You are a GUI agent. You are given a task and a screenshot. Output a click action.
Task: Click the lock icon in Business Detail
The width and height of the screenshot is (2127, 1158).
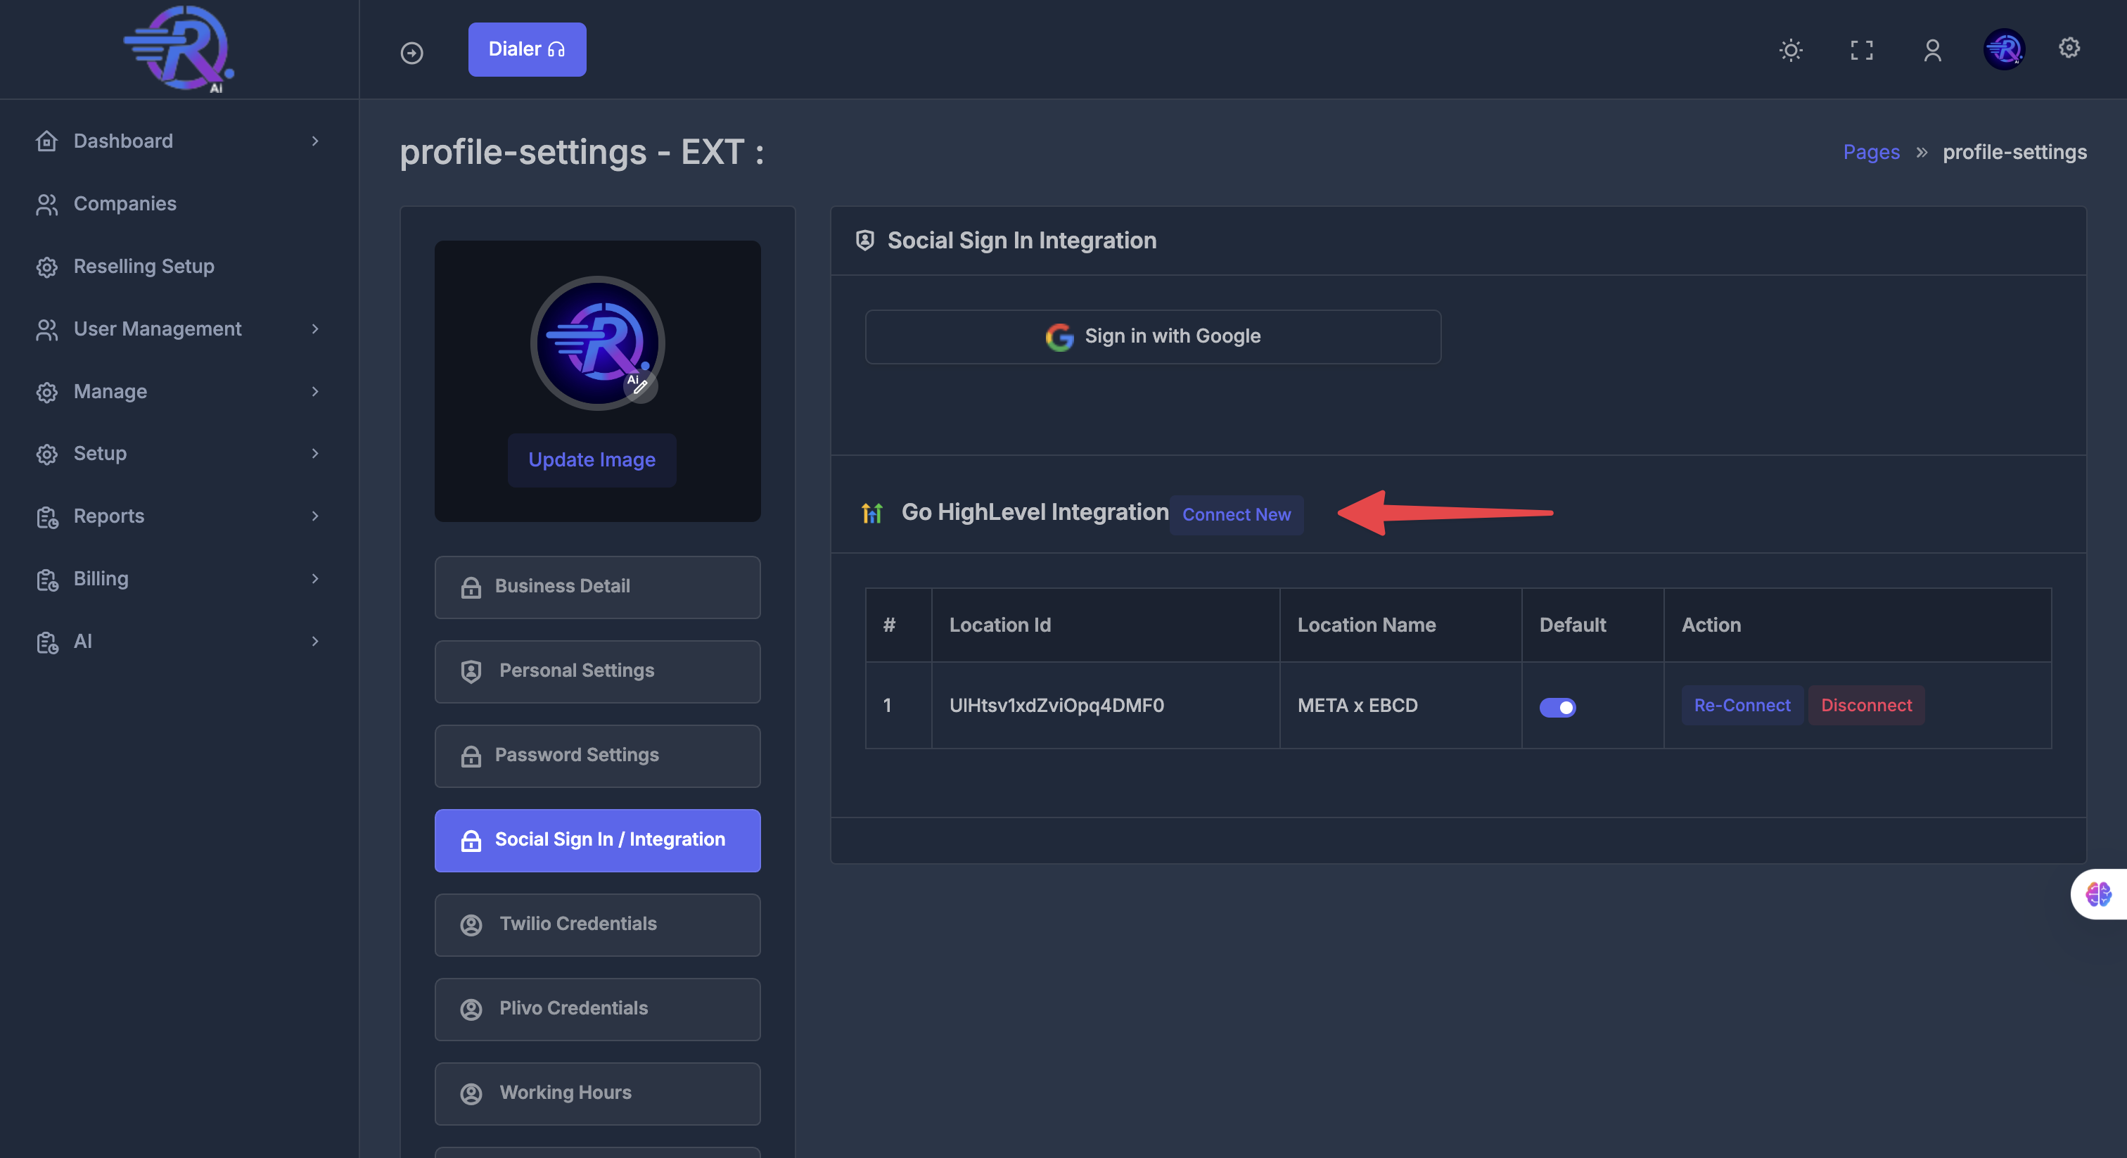471,587
